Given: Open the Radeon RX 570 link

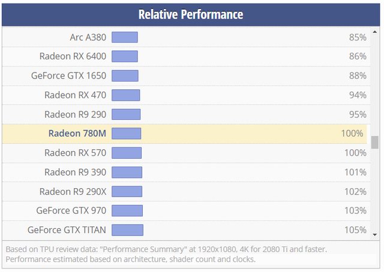Looking at the screenshot, I should click(75, 153).
